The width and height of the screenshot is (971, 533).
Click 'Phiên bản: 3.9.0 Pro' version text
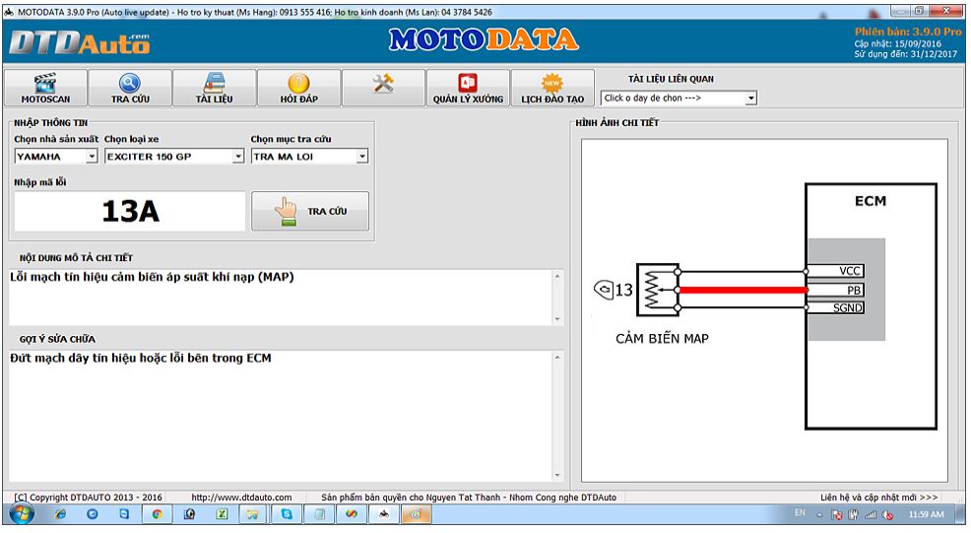tap(908, 32)
